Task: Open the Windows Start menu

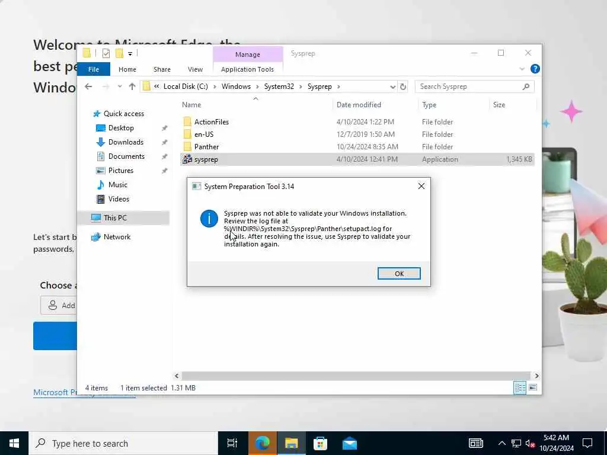Action: coord(14,443)
